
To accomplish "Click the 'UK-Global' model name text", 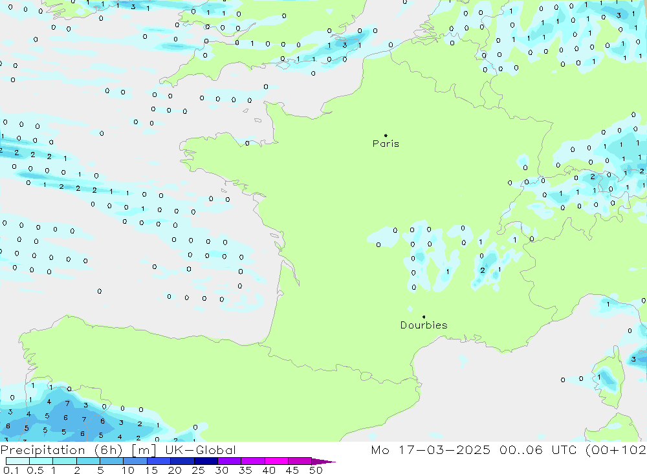I will (200, 449).
